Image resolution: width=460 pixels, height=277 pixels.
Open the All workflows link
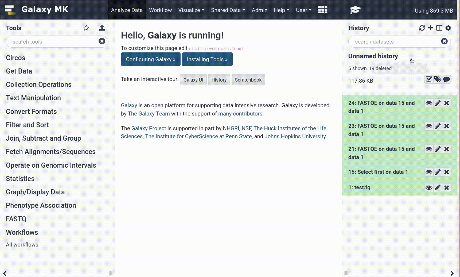point(22,245)
